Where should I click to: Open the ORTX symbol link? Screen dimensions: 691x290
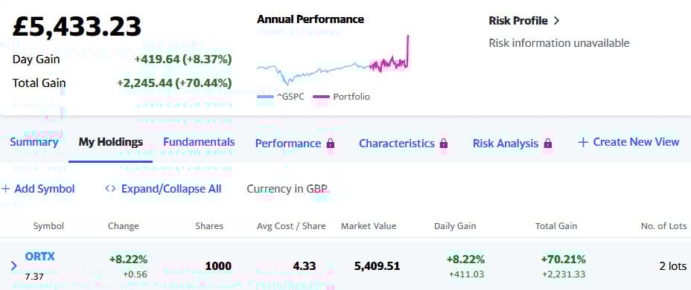click(39, 257)
